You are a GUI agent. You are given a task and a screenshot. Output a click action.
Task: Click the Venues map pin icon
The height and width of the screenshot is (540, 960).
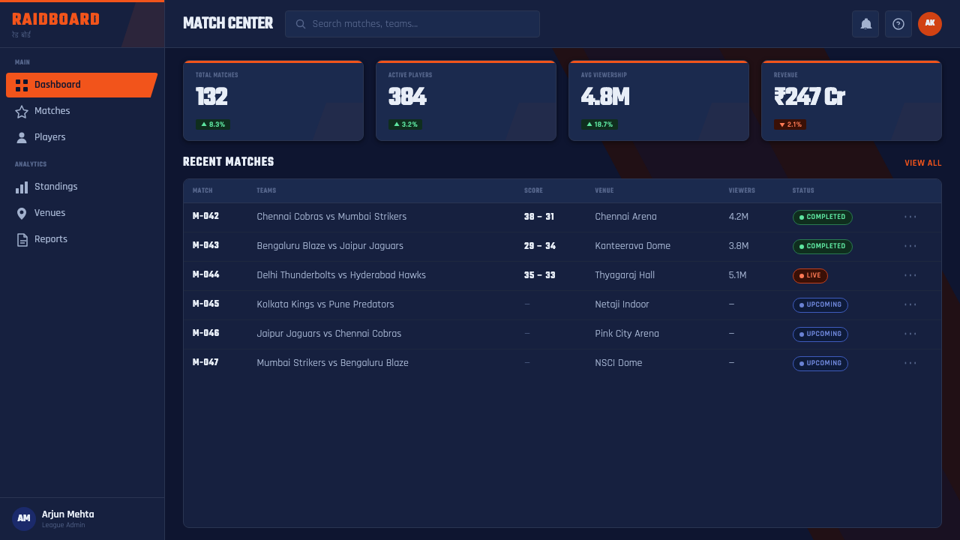(22, 214)
